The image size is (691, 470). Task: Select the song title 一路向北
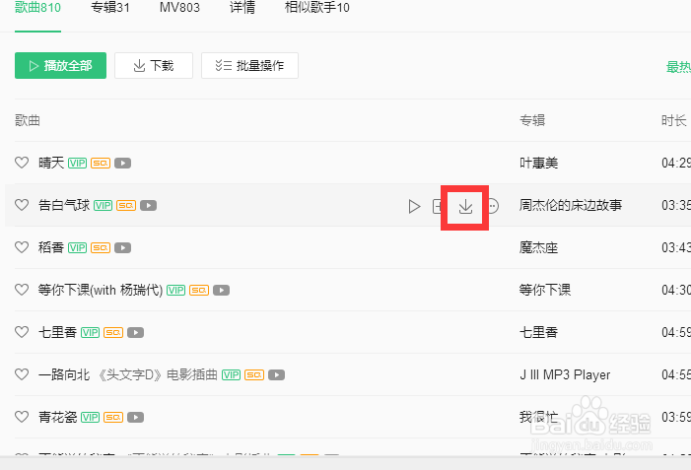pyautogui.click(x=64, y=374)
